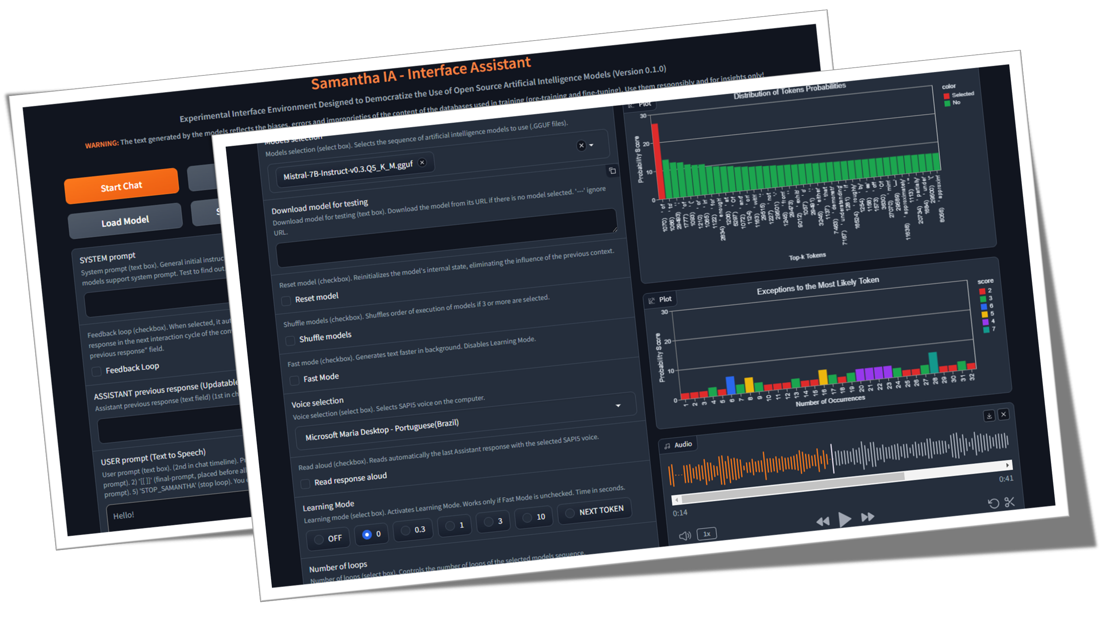Rewind the audio playback
The height and width of the screenshot is (640, 1102).
point(822,522)
